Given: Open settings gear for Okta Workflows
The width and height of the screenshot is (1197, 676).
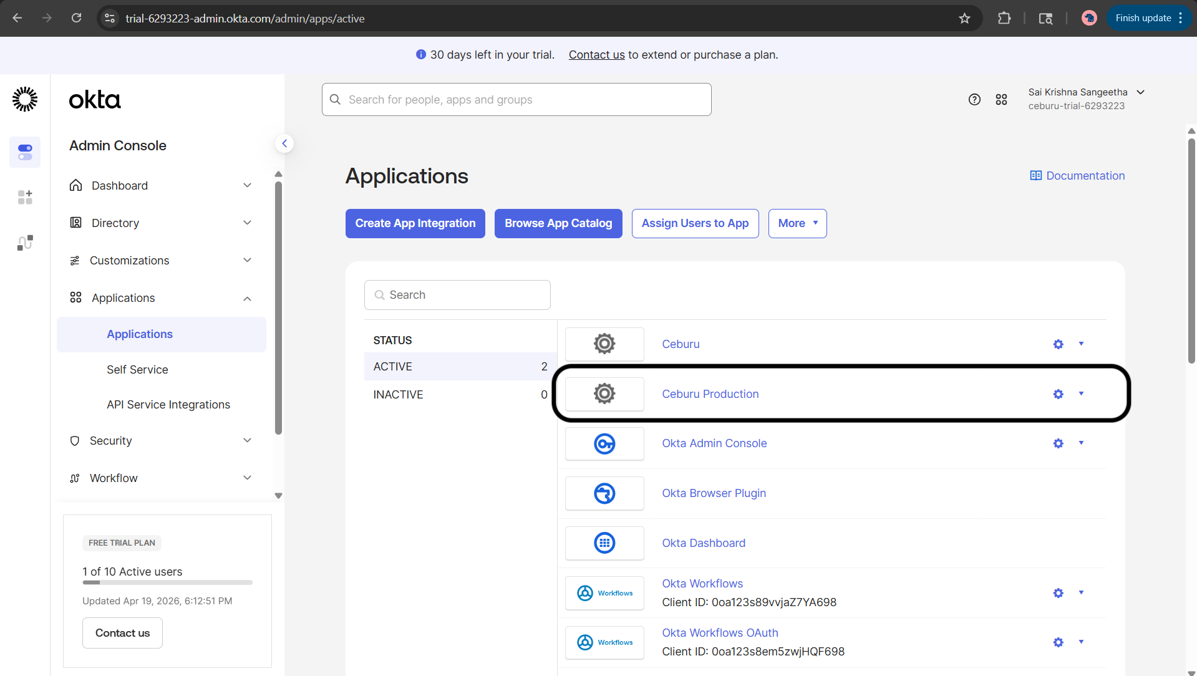Looking at the screenshot, I should click(1058, 593).
